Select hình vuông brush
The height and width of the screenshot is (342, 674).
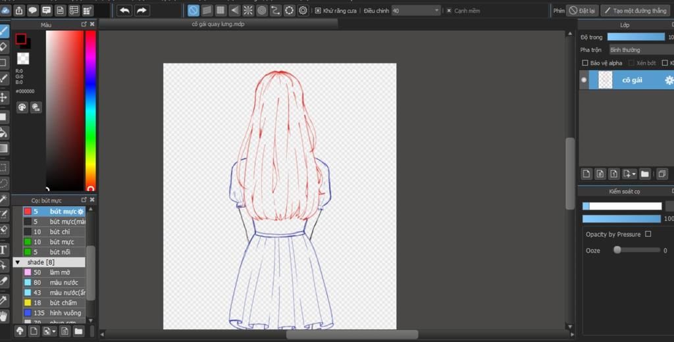click(x=54, y=313)
